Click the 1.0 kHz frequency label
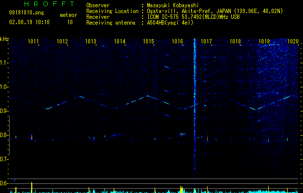Image resolution: width=303 pixels, height=193 pixels. point(4,87)
